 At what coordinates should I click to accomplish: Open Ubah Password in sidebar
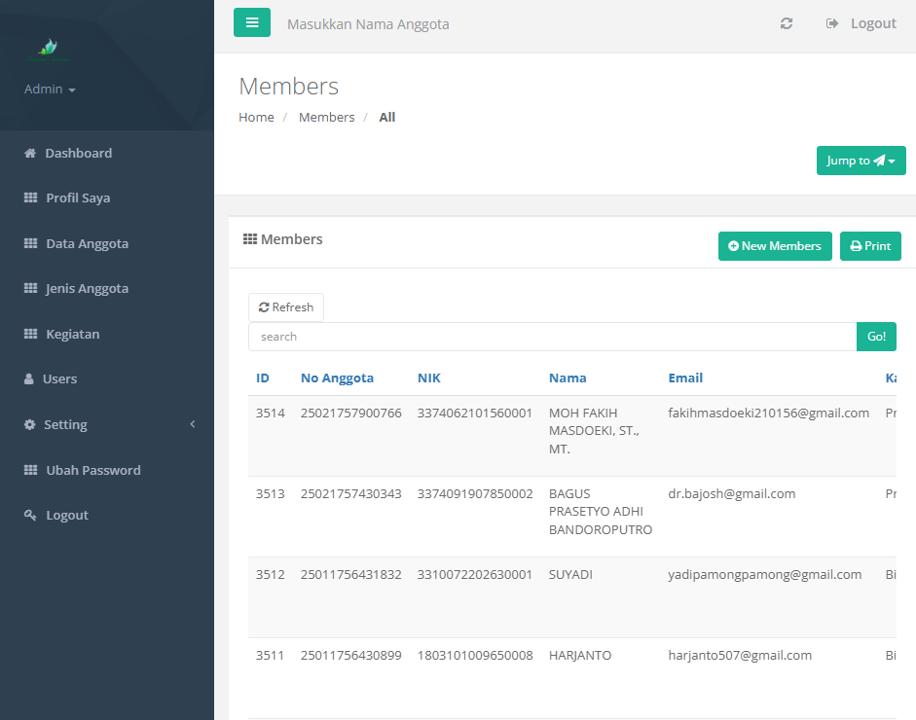tap(92, 470)
